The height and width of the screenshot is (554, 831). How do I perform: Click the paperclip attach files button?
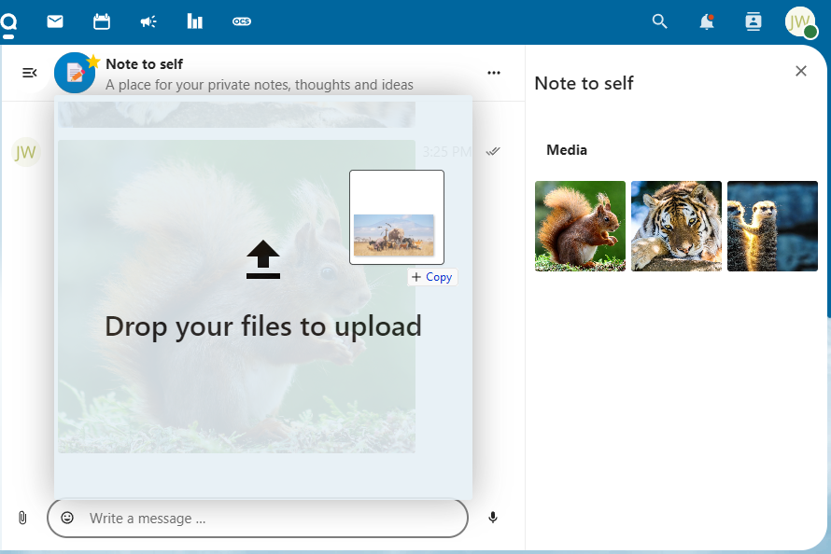[x=22, y=518]
